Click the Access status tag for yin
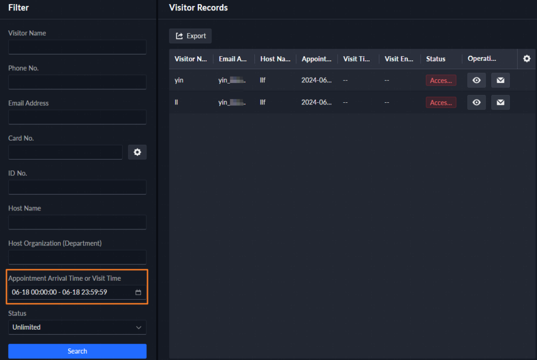 (x=441, y=80)
